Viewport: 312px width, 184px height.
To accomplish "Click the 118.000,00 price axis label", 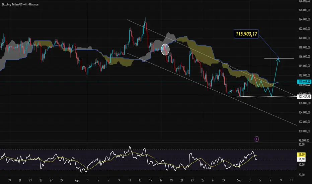I will point(304,48).
